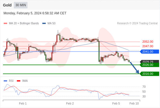Toggle the MA 50 legend label

pos(52,23)
